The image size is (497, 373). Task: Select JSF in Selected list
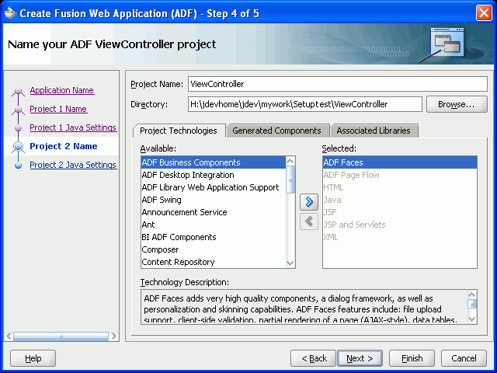400,212
